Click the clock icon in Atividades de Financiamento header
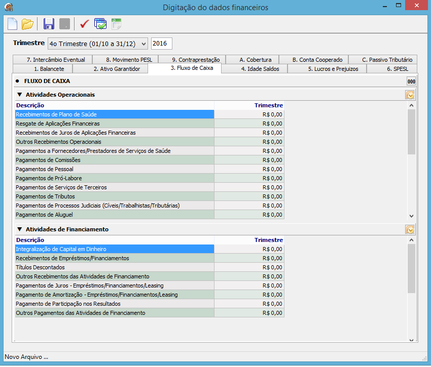 410,229
